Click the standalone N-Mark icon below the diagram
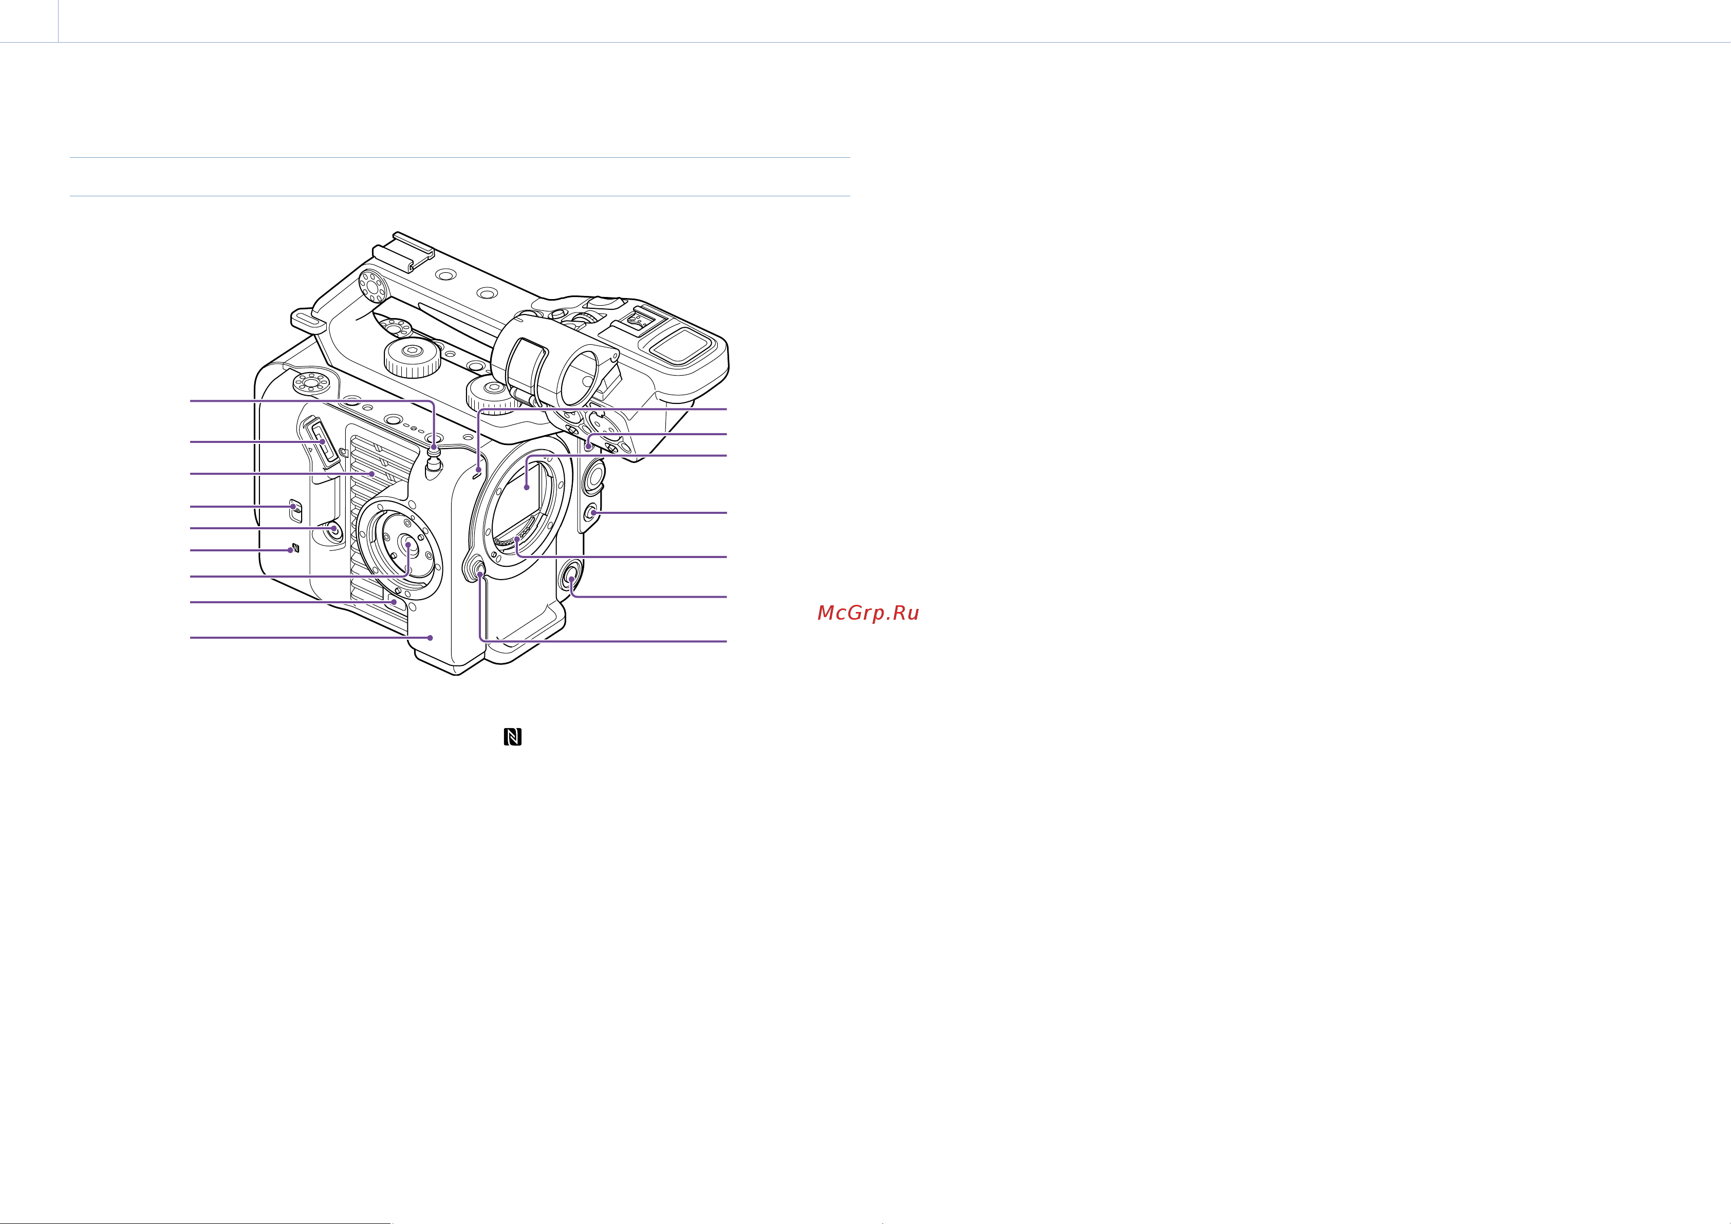 point(513,737)
